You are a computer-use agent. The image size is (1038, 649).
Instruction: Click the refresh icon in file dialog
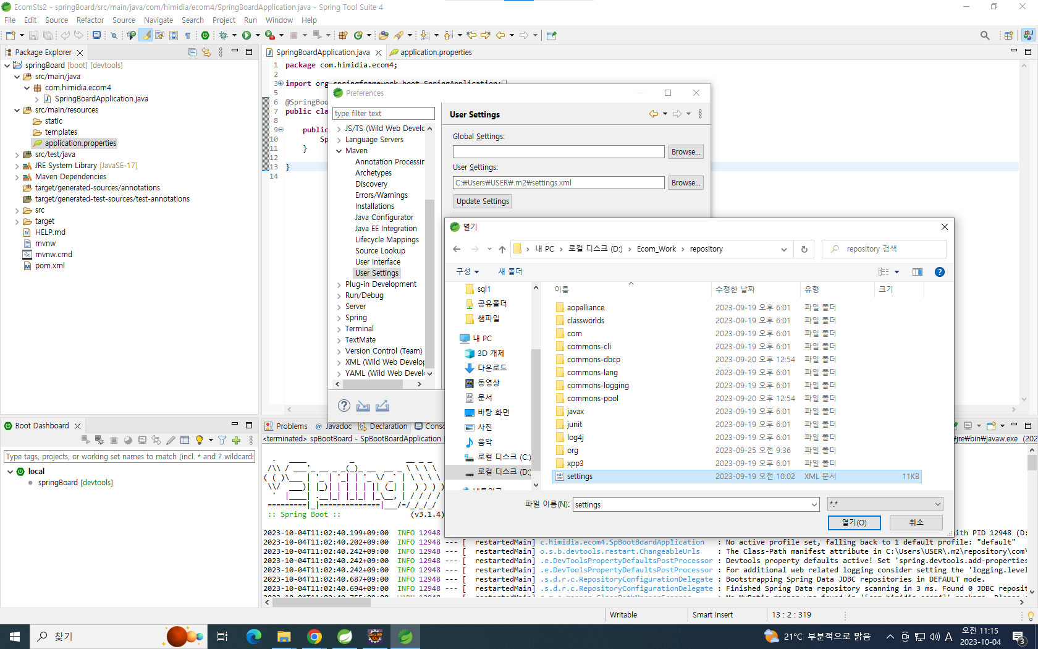tap(804, 249)
